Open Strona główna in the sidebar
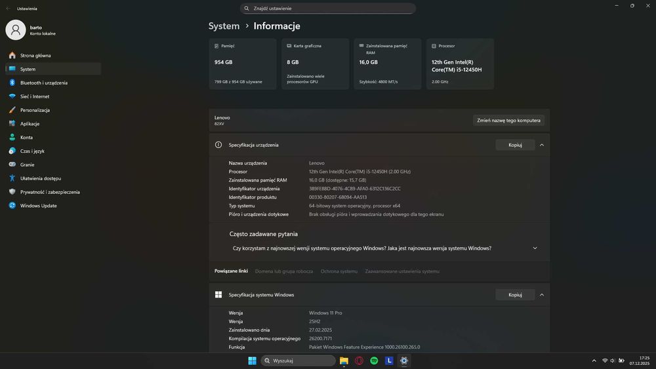Screen dimensions: 656x369 click(53, 55)
